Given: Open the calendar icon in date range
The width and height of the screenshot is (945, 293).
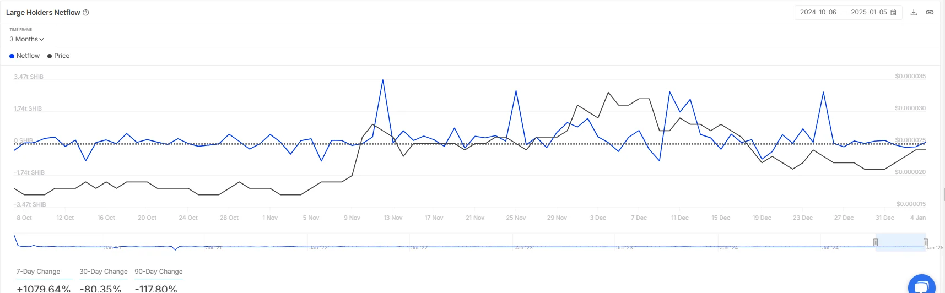Looking at the screenshot, I should 893,12.
